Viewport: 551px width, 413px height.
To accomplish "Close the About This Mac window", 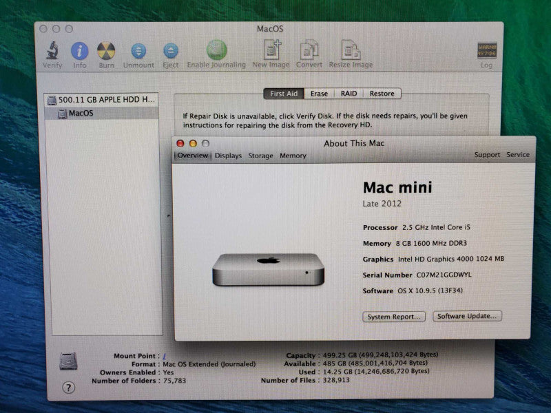I will pos(180,143).
